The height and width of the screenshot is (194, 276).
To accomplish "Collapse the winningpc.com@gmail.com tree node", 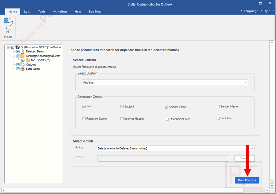I will 13,56.
